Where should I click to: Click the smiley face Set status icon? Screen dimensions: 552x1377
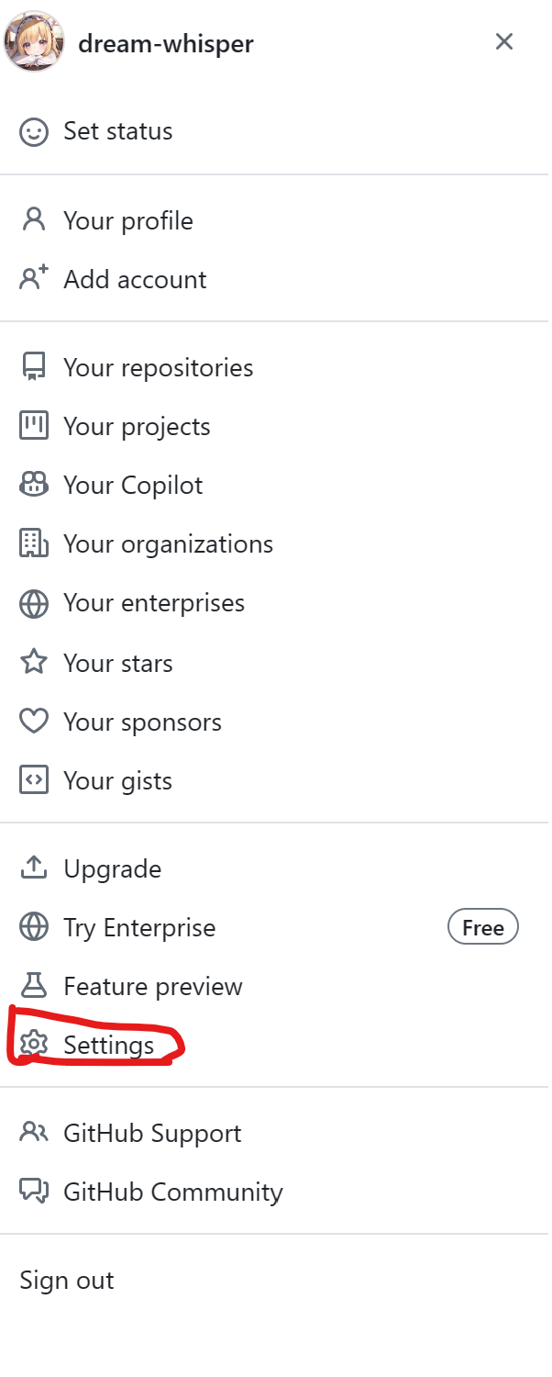pyautogui.click(x=34, y=131)
